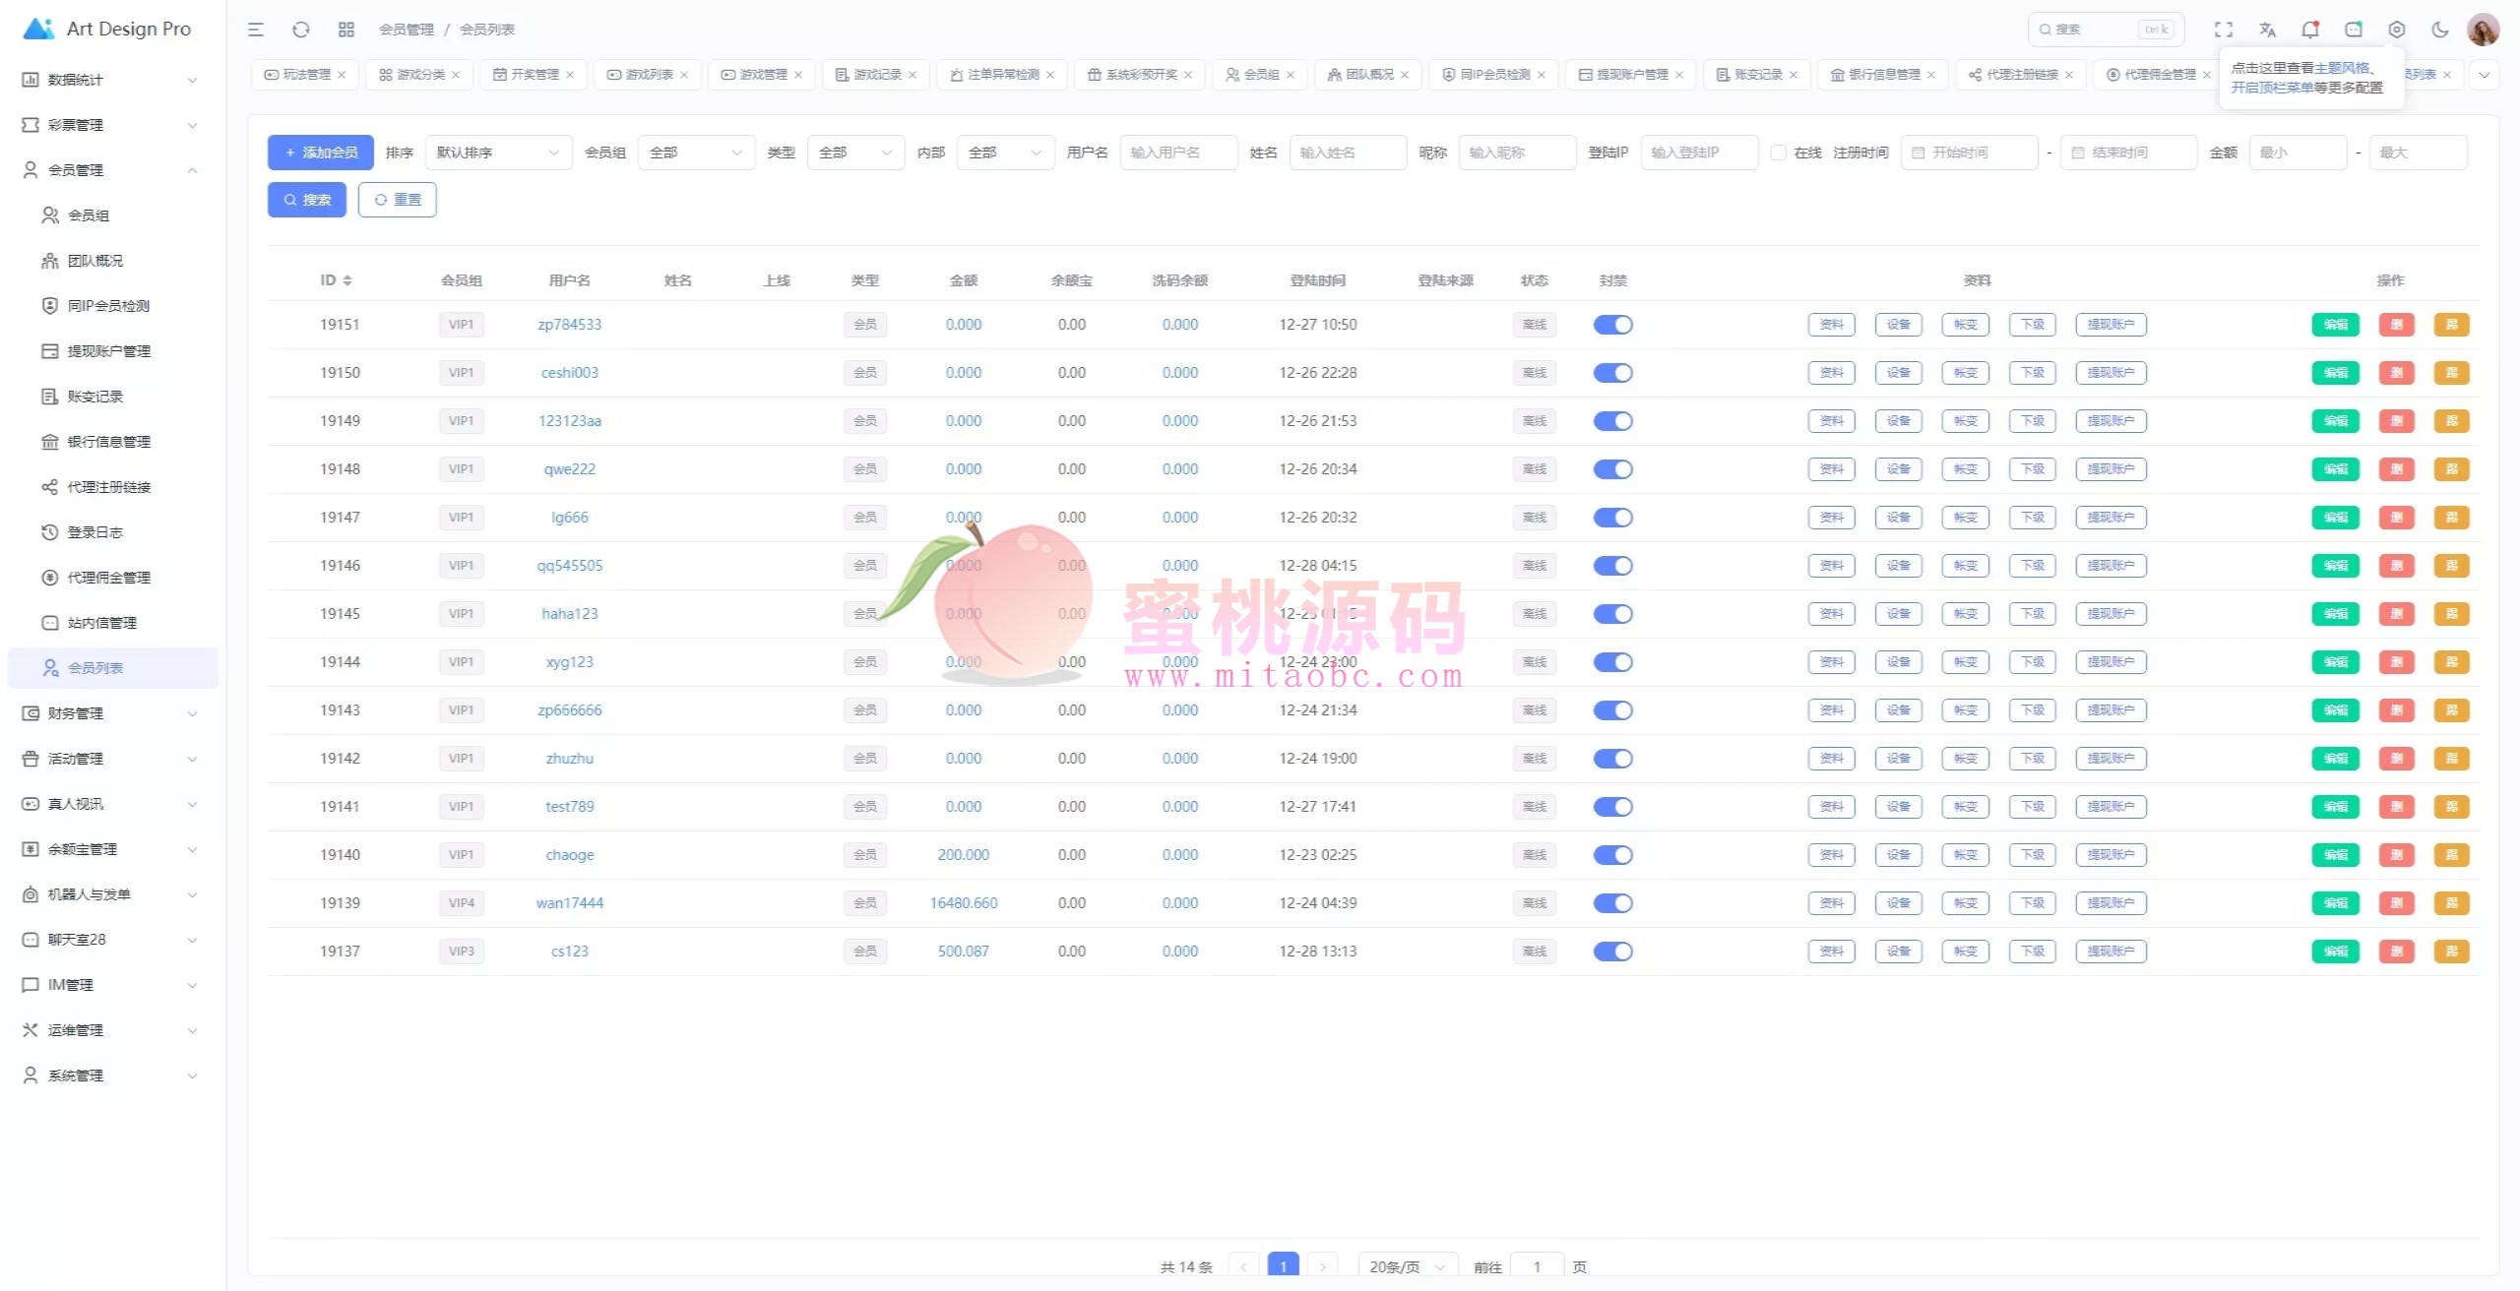Screen dimensions: 2520x1291
Task: Click the green edit button for ID 19148
Action: [2335, 469]
